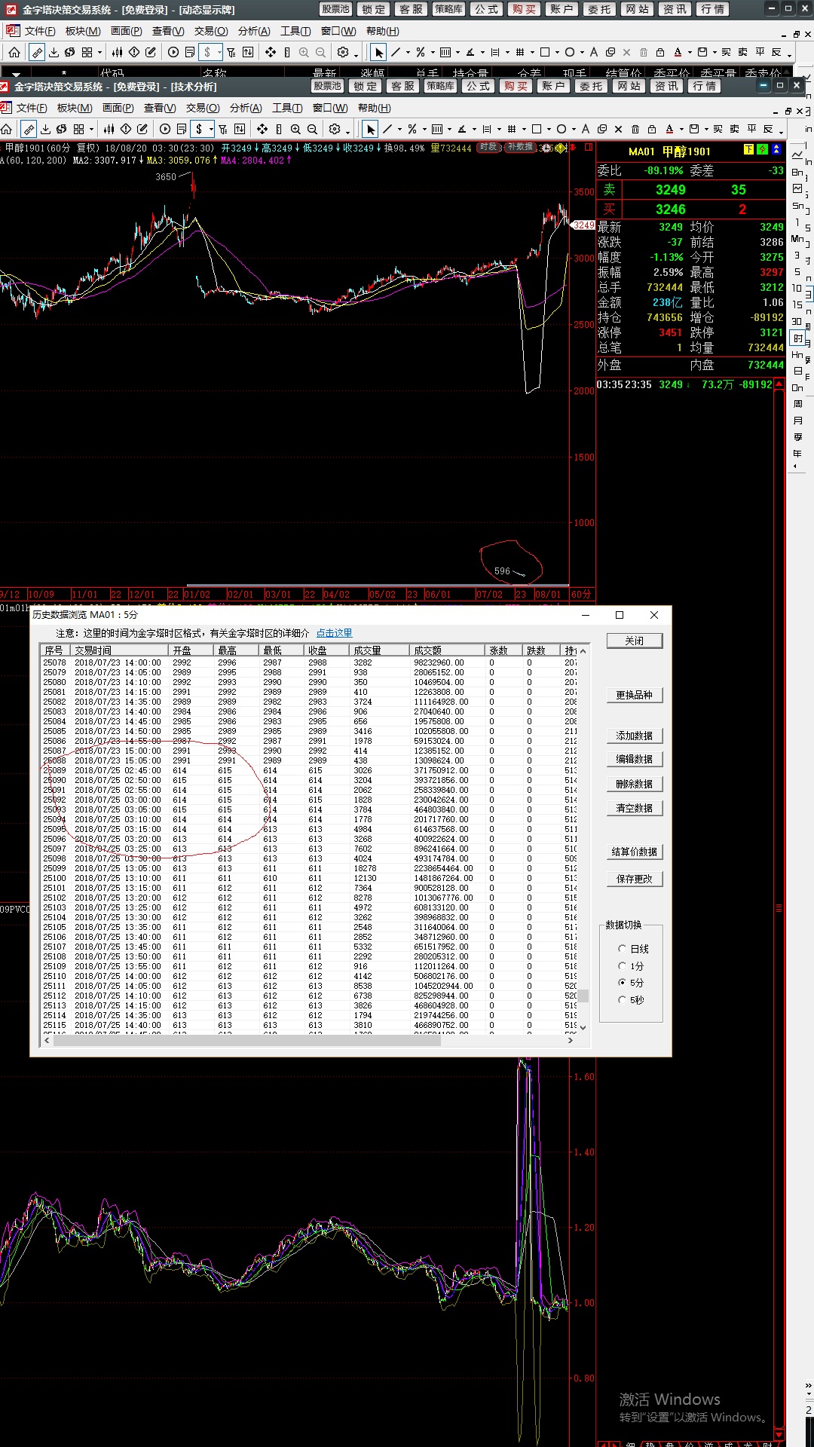Open rectangle tool dropdown arrow in 技术分析 toolbar
The height and width of the screenshot is (1447, 814).
549,130
